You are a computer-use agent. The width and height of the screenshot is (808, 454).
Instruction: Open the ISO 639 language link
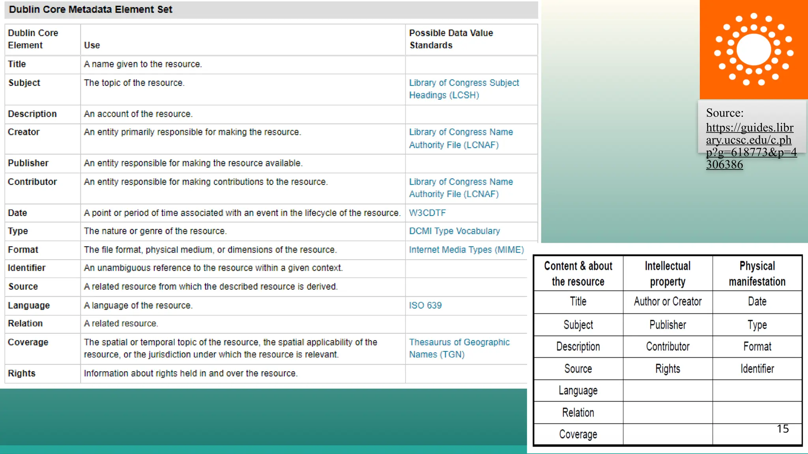425,305
